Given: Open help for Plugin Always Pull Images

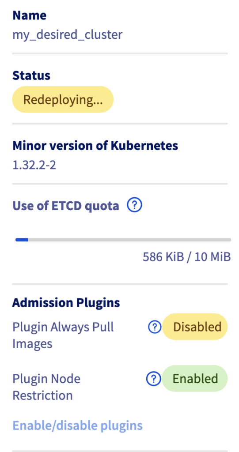Looking at the screenshot, I should click(155, 327).
